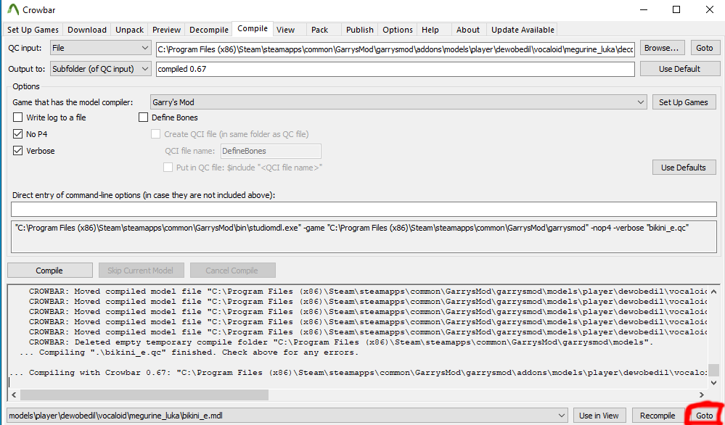The image size is (725, 425).
Task: Click the "Compiling with Crowbar 0.67" log line
Action: (359, 372)
